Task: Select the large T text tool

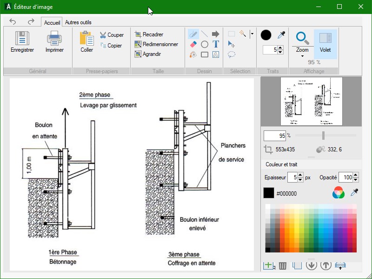Action: [x=216, y=44]
